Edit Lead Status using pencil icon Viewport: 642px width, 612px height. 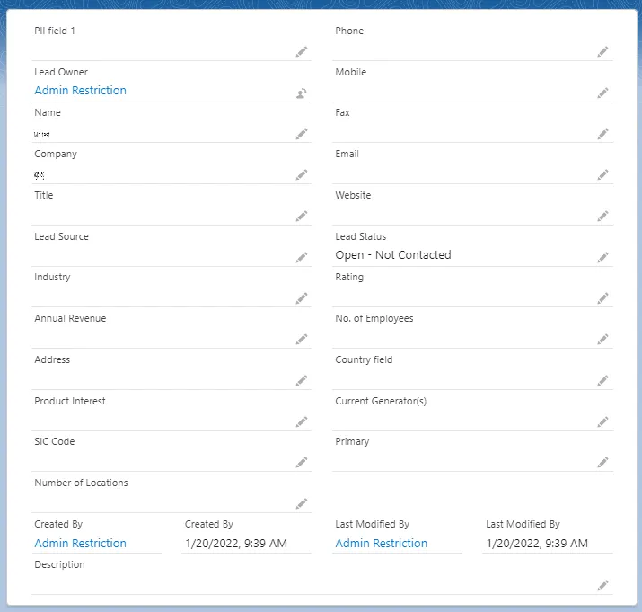(x=602, y=258)
